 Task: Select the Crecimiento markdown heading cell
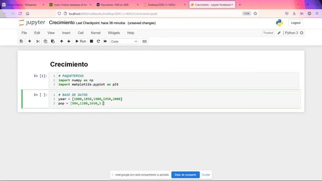tap(69, 64)
